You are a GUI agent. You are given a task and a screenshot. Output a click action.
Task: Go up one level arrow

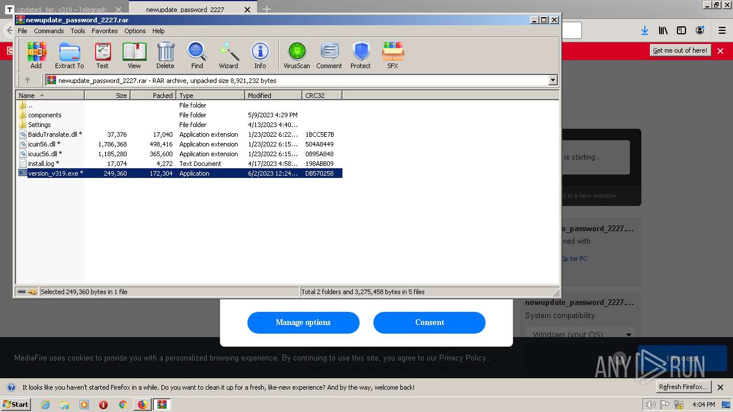click(x=27, y=81)
